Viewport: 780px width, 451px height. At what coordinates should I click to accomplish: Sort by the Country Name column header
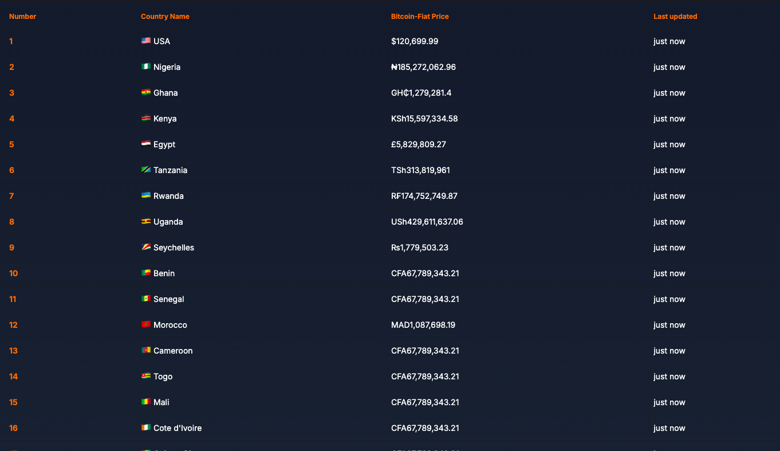click(165, 17)
